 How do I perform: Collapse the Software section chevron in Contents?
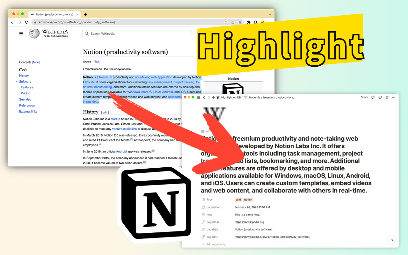(x=16, y=82)
